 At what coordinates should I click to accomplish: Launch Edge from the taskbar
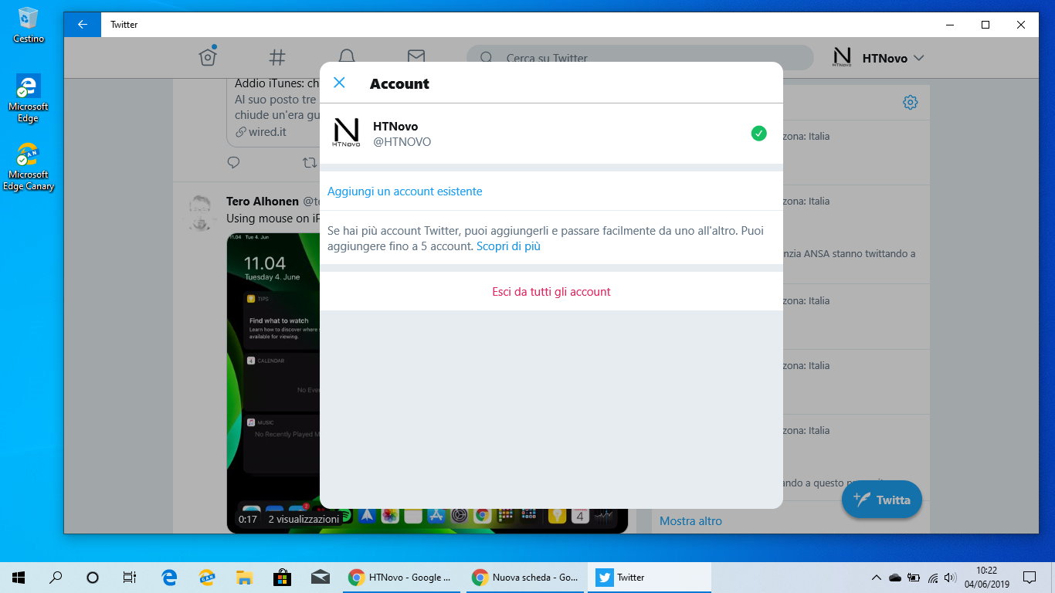tap(169, 577)
